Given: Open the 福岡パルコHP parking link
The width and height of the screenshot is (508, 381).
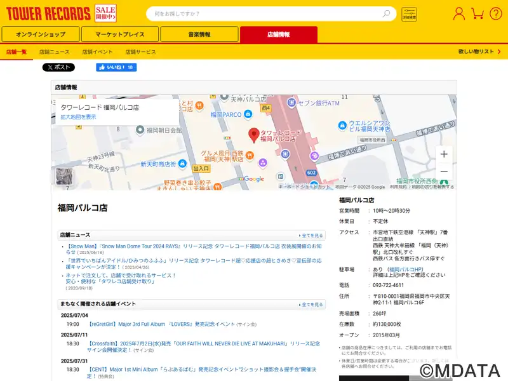Looking at the screenshot, I should (406, 269).
